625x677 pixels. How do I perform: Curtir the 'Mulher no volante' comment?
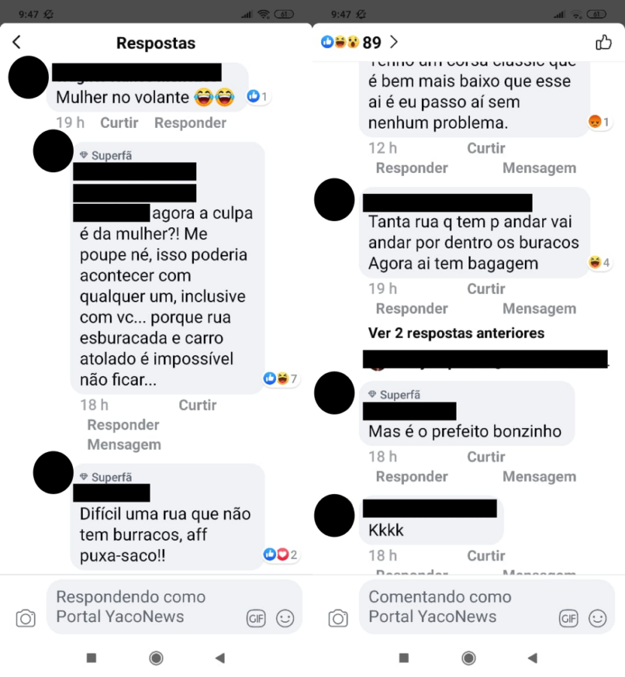click(119, 123)
